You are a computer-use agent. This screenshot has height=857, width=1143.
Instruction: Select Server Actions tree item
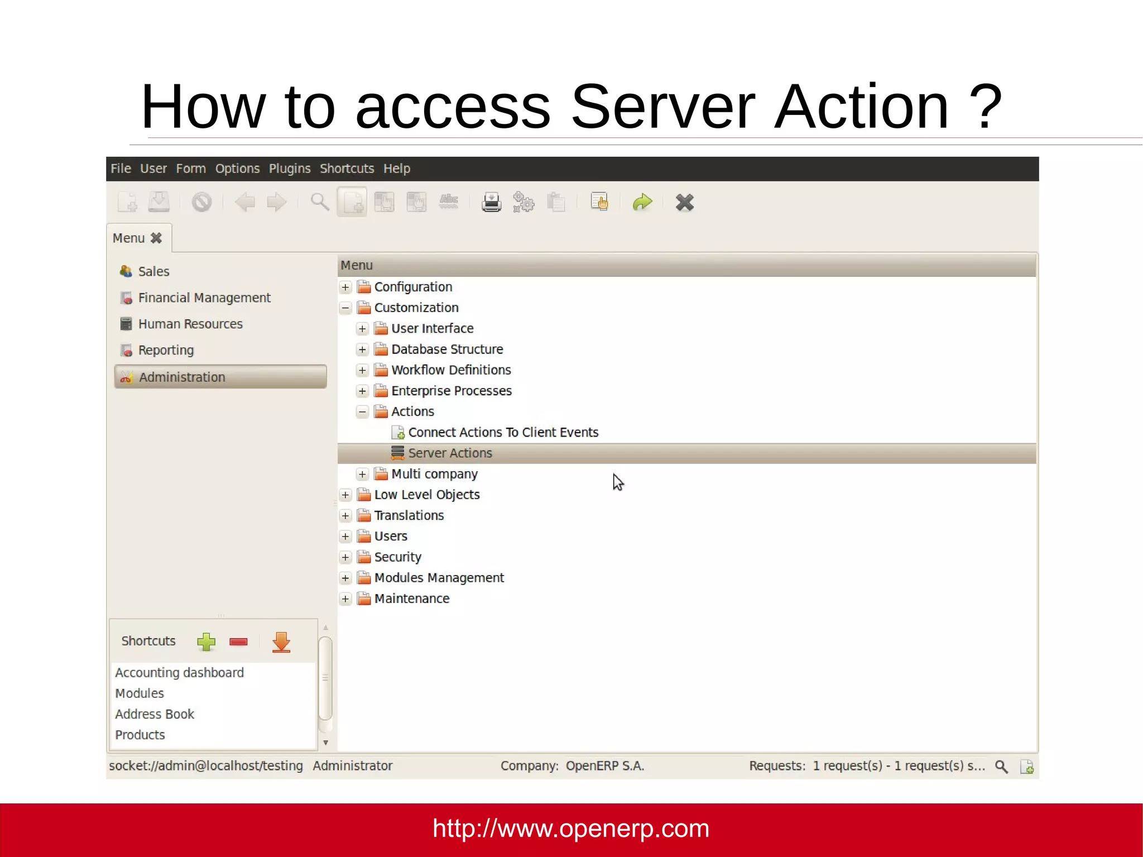tap(687, 453)
